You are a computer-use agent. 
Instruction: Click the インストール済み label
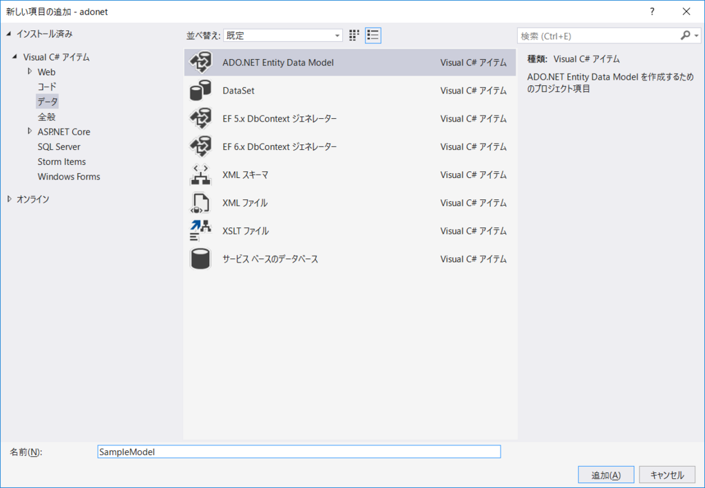point(44,34)
